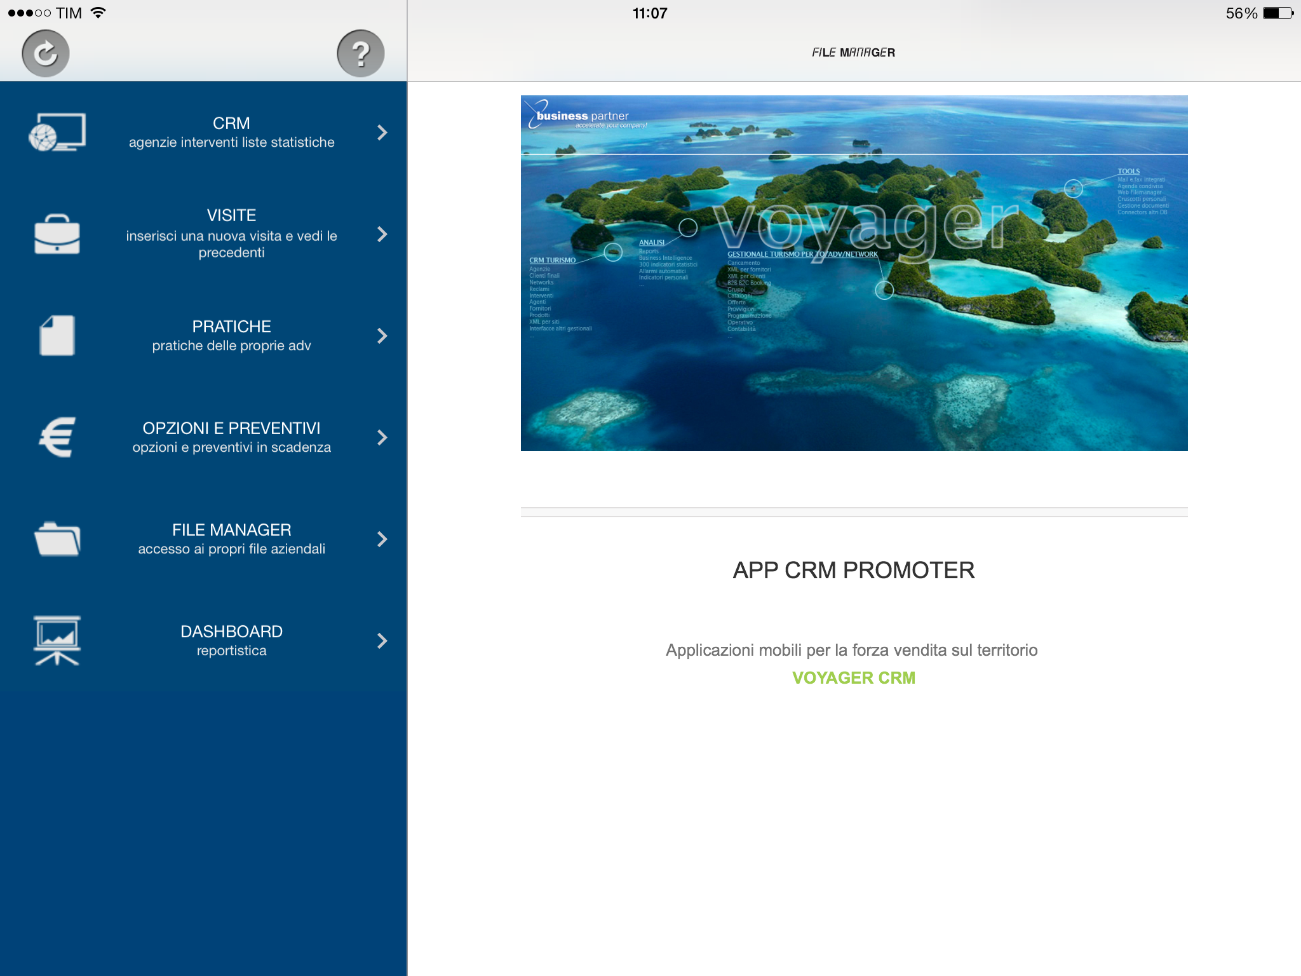
Task: Tap the DASHBOARD presentation chart icon
Action: coord(57,640)
